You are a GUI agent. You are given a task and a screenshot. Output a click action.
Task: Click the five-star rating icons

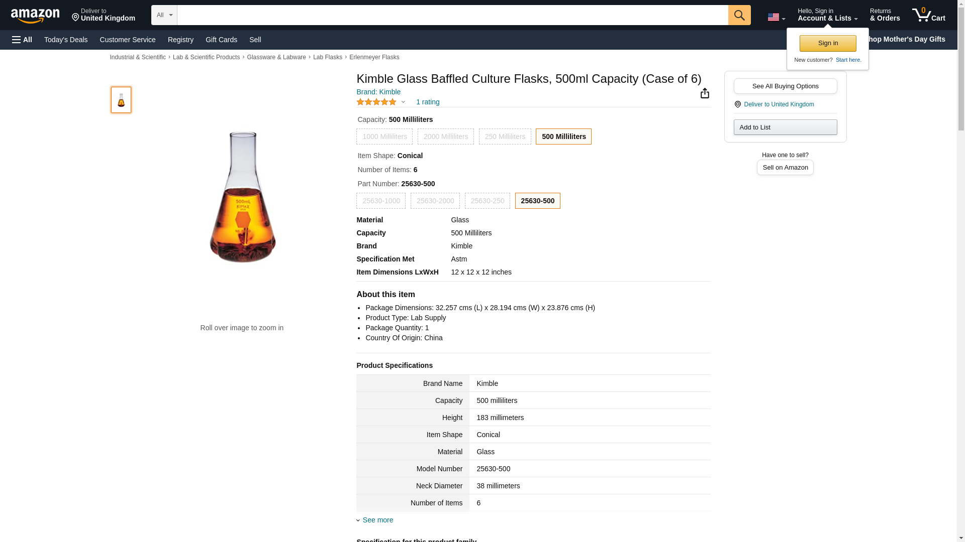coord(376,102)
